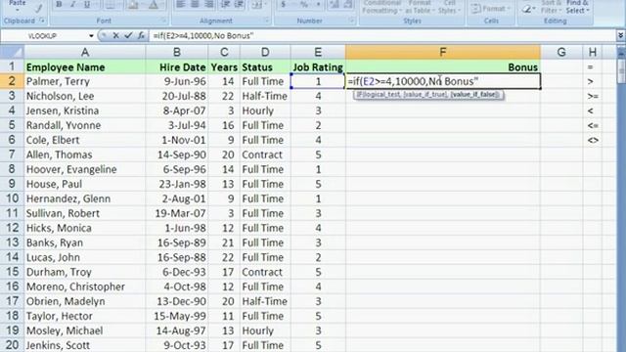The height and width of the screenshot is (352, 626).
Task: Select the highlighted column F header
Action: [443, 52]
